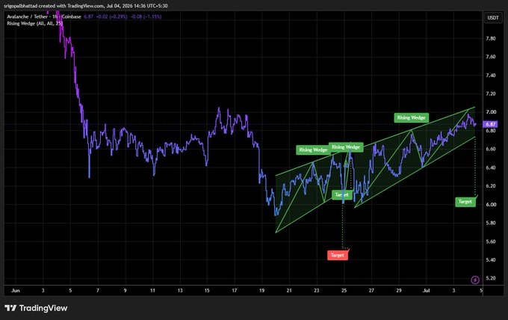Viewport: 508px width, 320px height.
Task: Select the leftmost Rising Wedge label
Action: 313,150
